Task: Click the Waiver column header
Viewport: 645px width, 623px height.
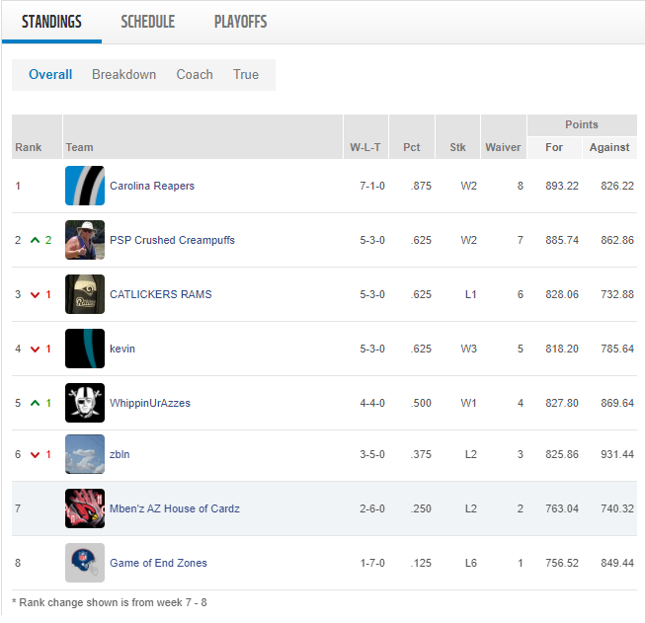Action: coord(503,147)
